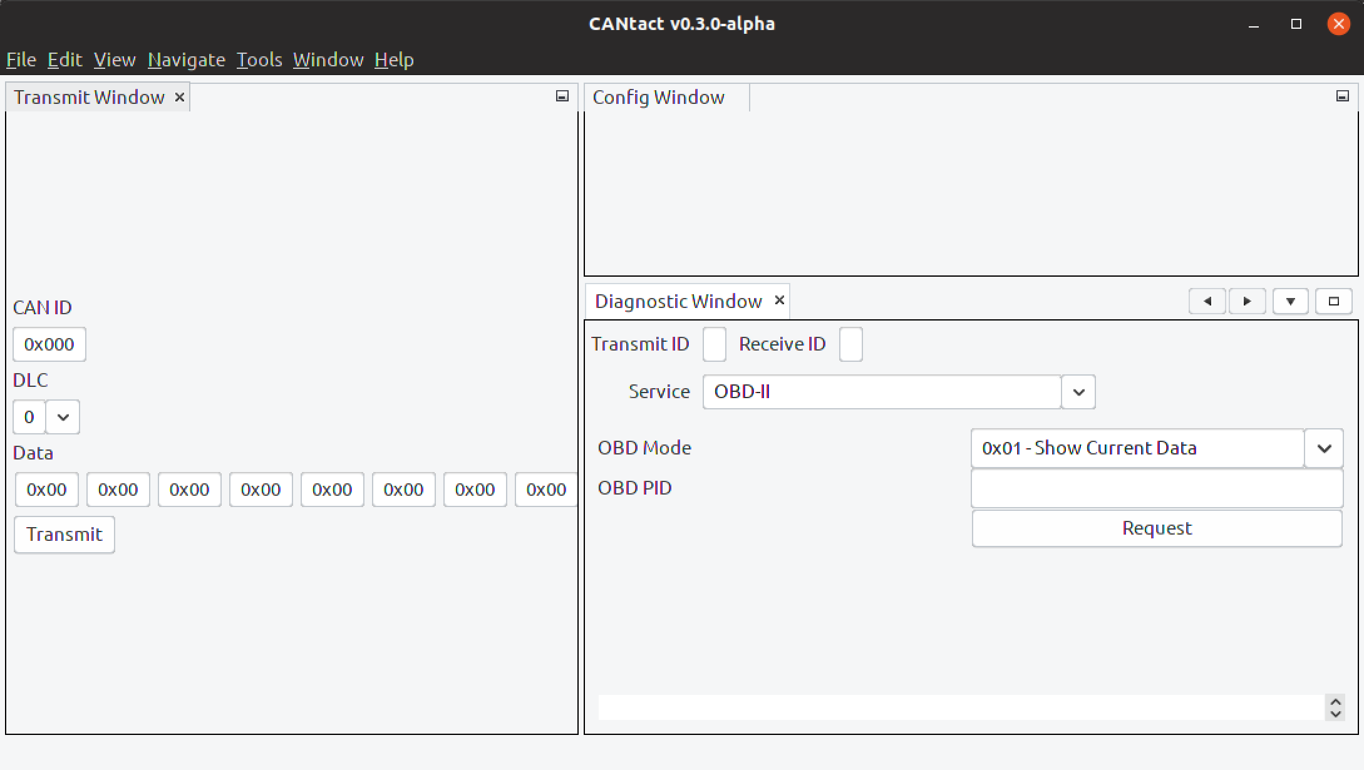Open the Help menu
Screen dimensions: 1364x770
point(394,59)
